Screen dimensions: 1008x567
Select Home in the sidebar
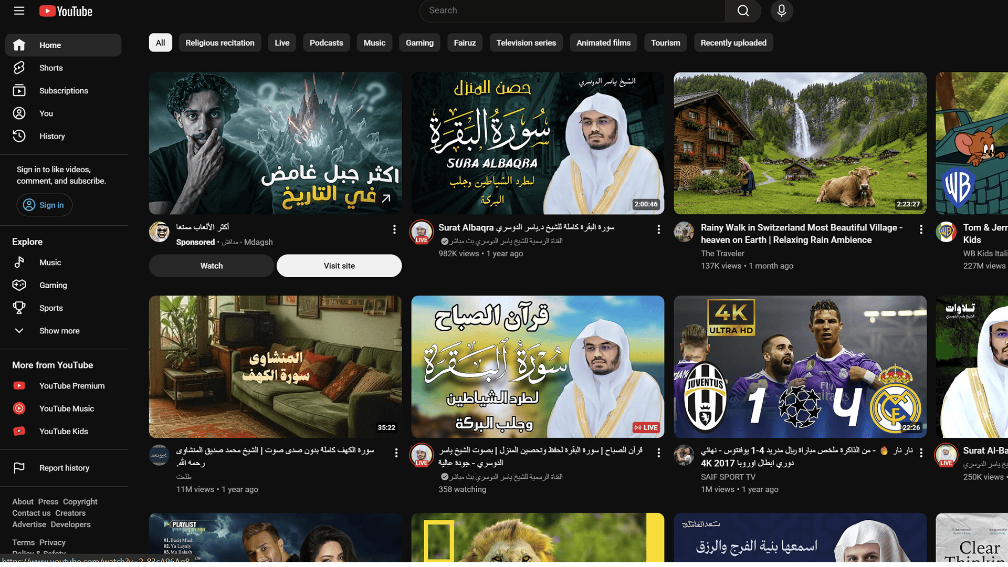(63, 45)
